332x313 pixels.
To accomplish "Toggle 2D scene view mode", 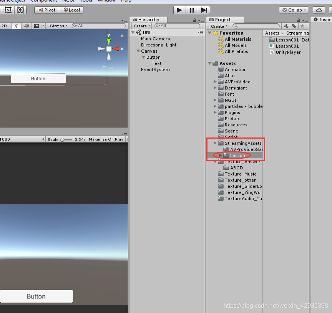I will tap(4, 26).
